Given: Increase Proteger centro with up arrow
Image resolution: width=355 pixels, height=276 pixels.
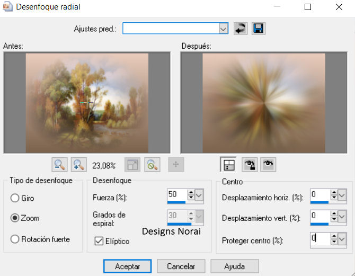Looking at the screenshot, I should coord(334,236).
